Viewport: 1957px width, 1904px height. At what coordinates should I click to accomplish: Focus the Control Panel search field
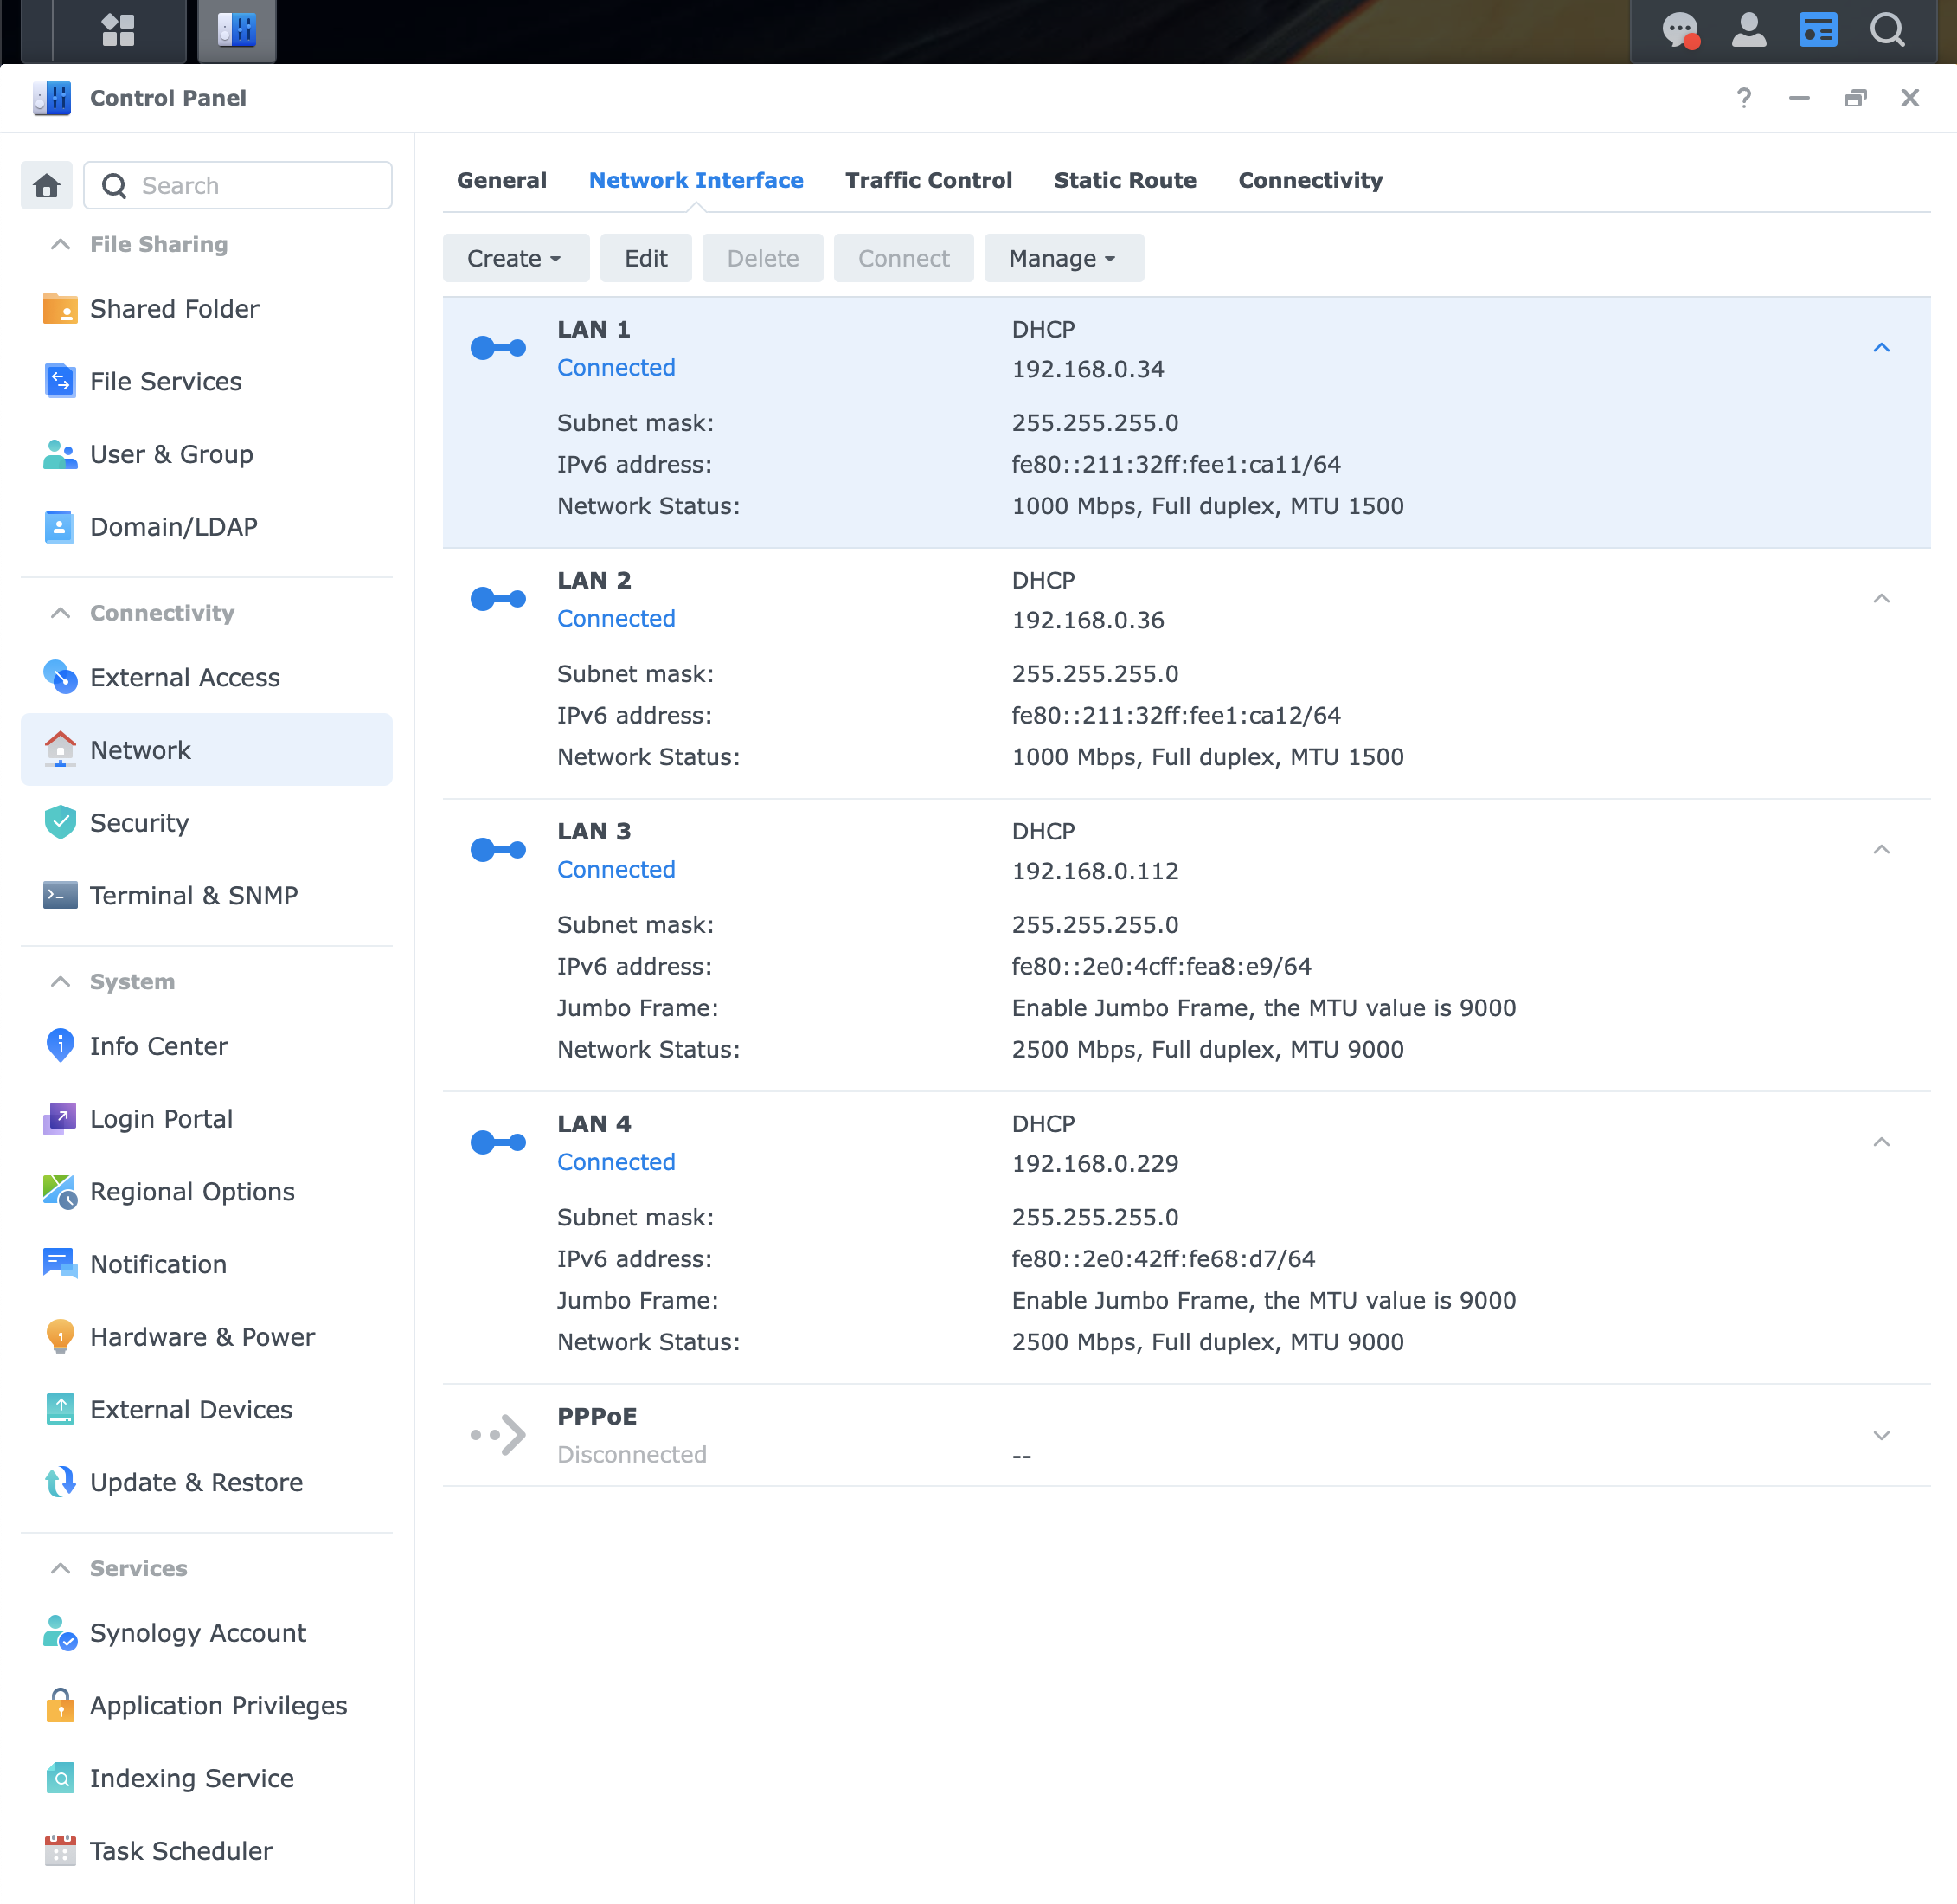coord(238,186)
